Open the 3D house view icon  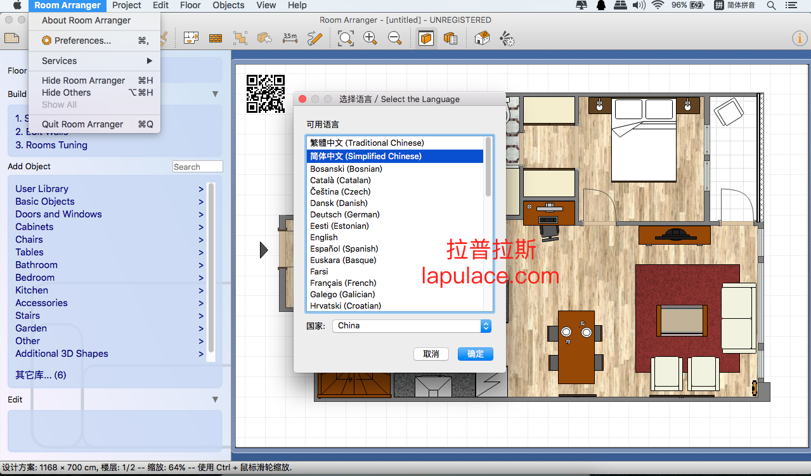483,39
